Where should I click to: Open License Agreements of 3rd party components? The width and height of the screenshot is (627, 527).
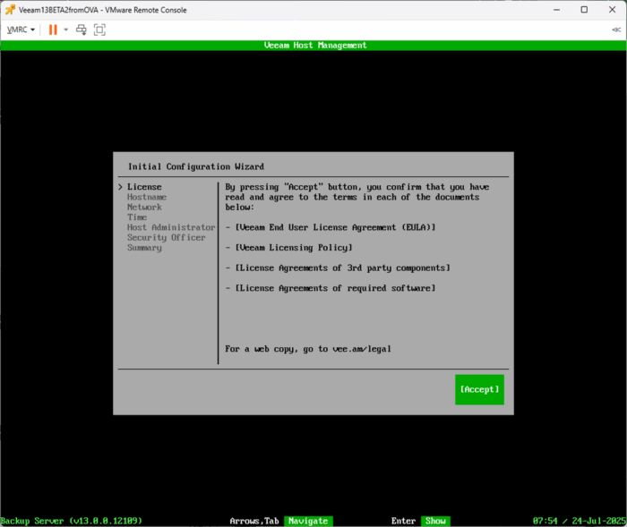pos(343,268)
